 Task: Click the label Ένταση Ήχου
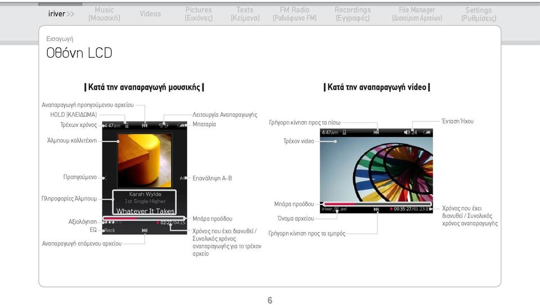point(458,121)
